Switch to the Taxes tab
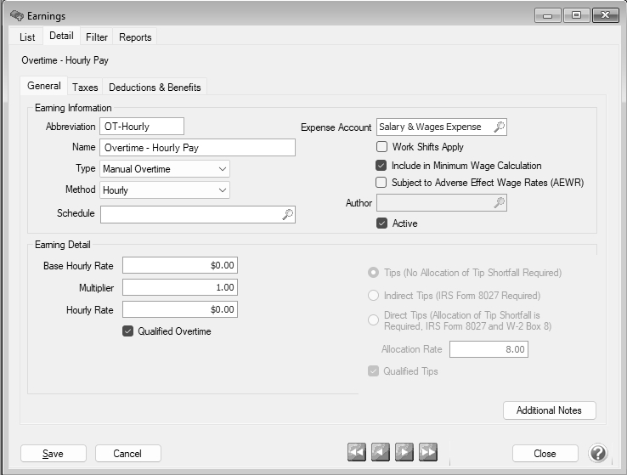Viewport: 627px width, 475px height. tap(85, 88)
